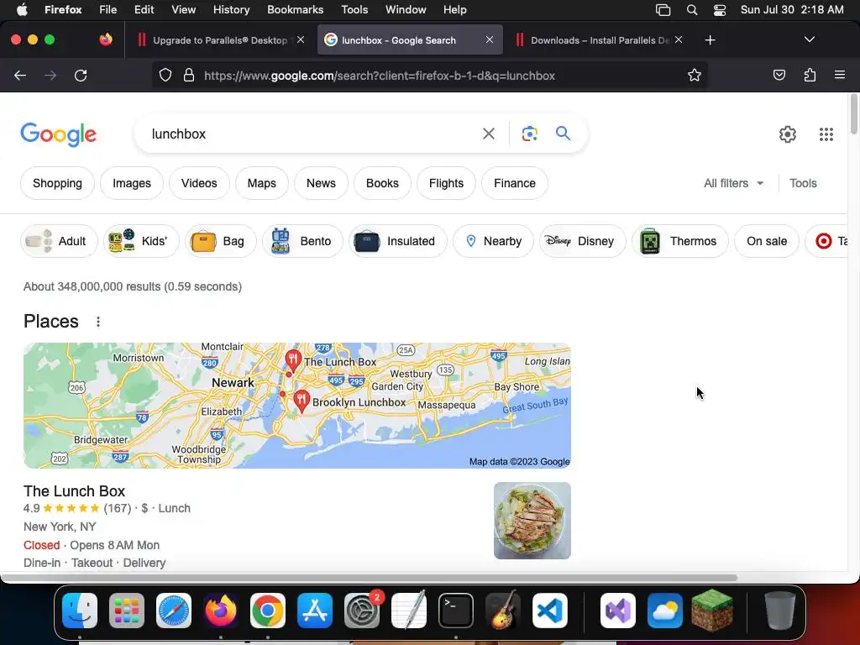Open System Settings from the Dock

pos(362,611)
